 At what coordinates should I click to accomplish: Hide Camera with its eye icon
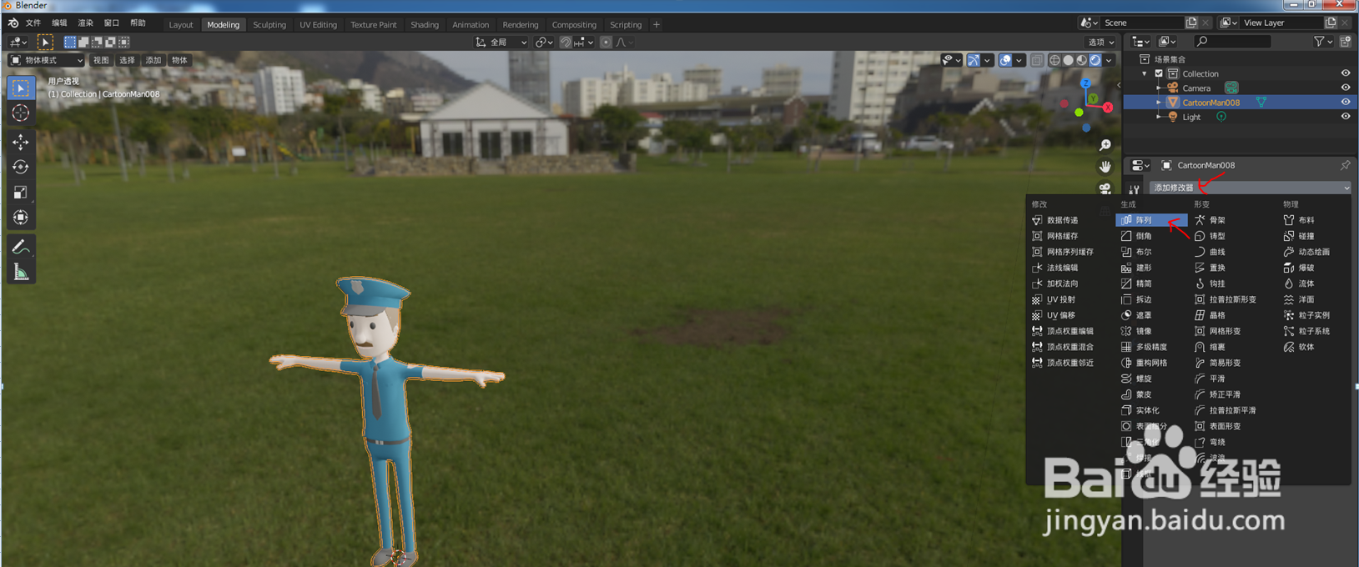pos(1345,88)
